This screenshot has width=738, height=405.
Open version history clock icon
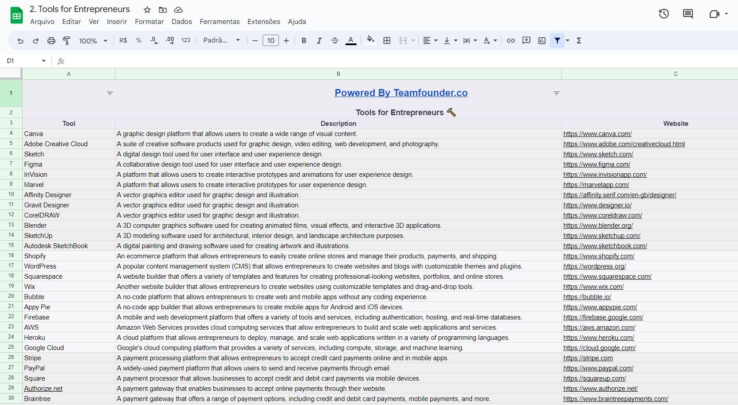pyautogui.click(x=664, y=14)
